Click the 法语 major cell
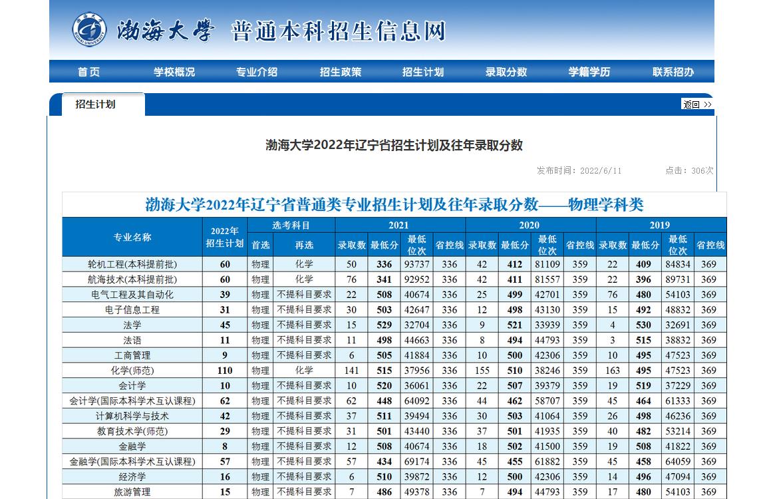Image resolution: width=765 pixels, height=499 pixels. [132, 340]
